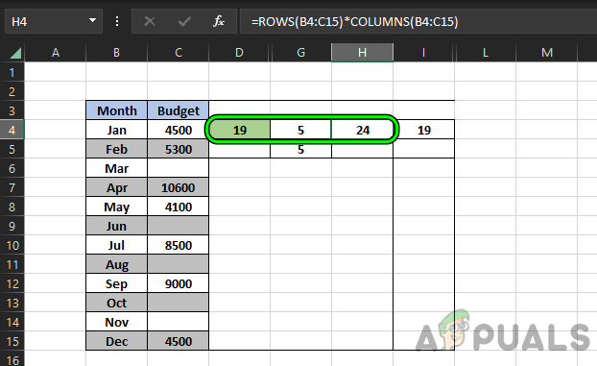Select the Oct cell
Screen dimensions: 597x366
click(x=116, y=304)
